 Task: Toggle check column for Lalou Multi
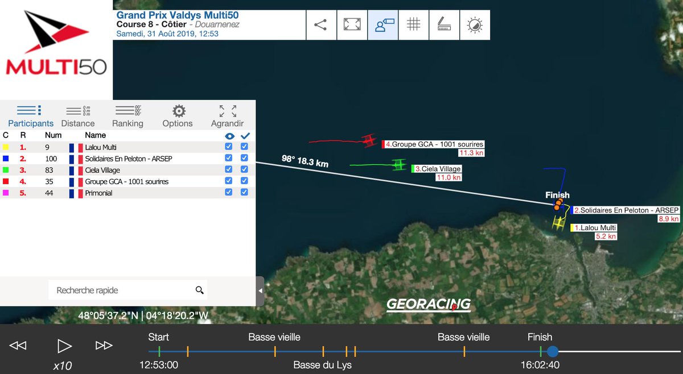point(245,147)
